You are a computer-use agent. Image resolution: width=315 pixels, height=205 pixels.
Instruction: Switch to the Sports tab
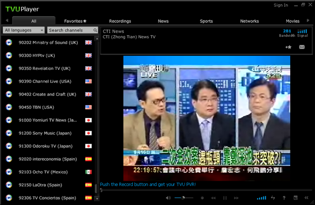coord(206,21)
